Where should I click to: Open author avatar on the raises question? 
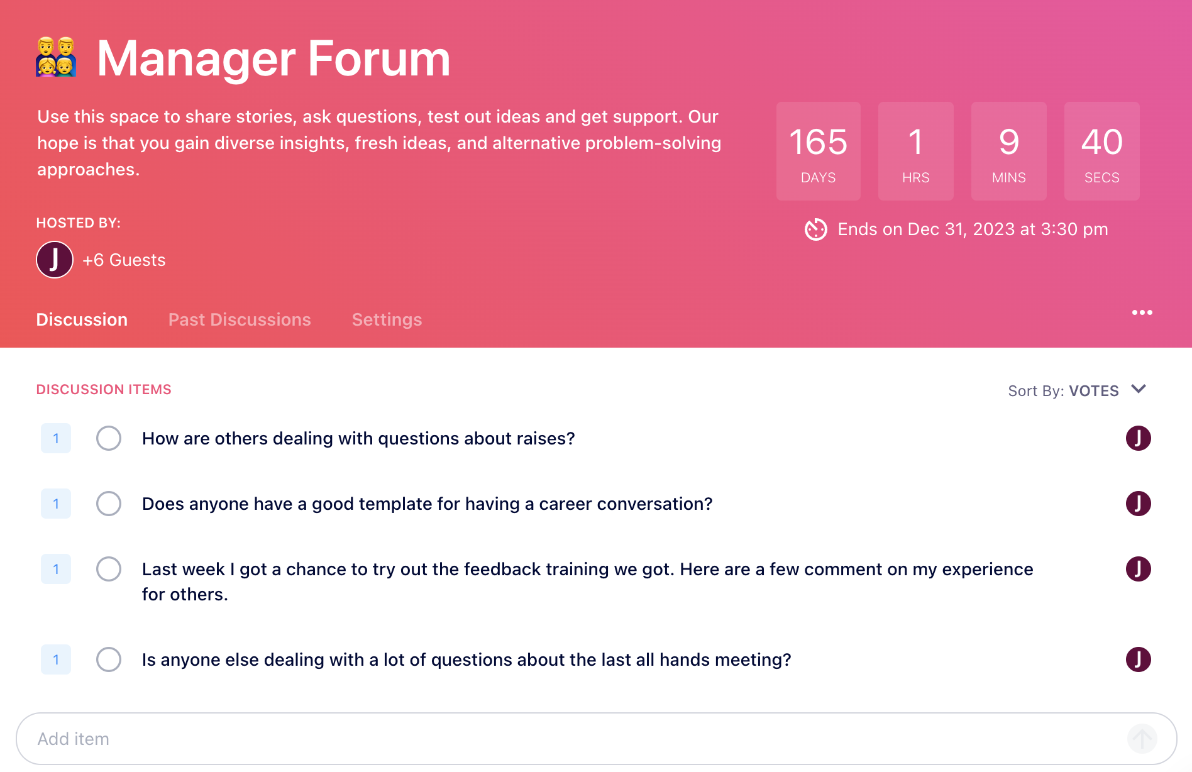pyautogui.click(x=1138, y=438)
